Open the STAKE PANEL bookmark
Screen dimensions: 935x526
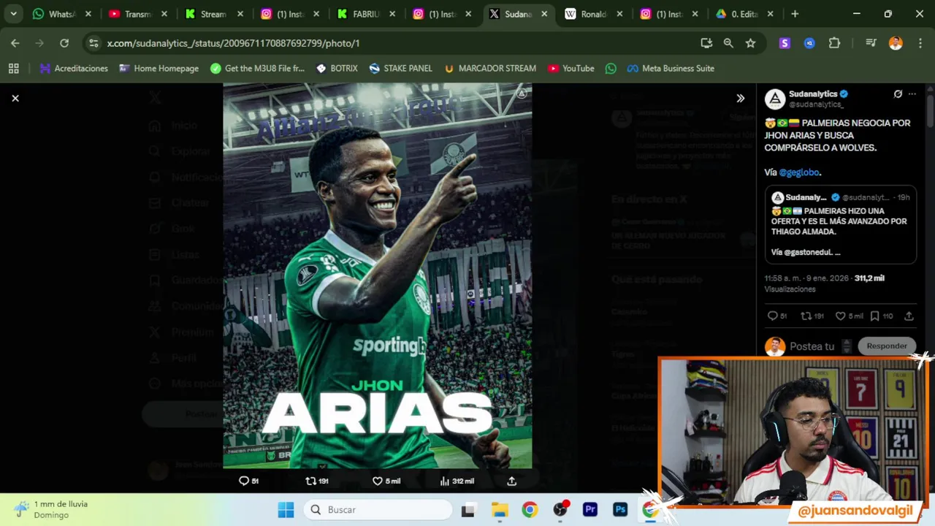tap(400, 69)
